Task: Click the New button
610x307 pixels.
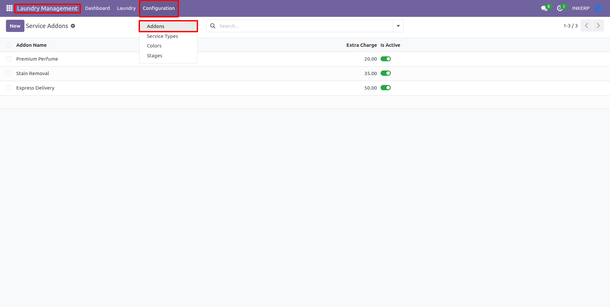Action: point(15,26)
